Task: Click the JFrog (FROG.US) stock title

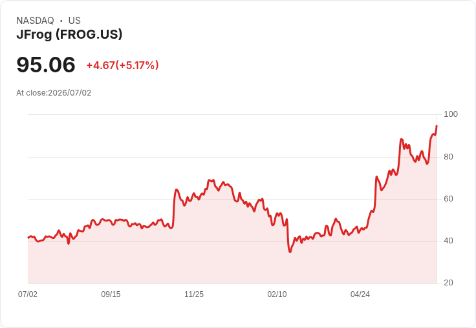Action: pyautogui.click(x=69, y=34)
